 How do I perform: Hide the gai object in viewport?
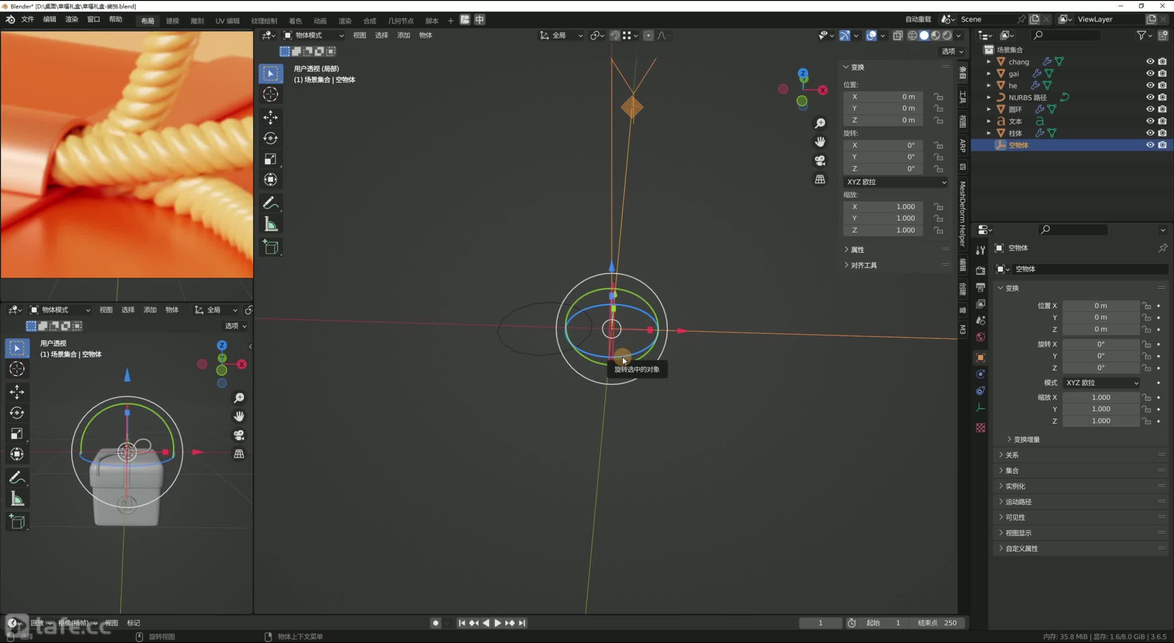[x=1150, y=73]
